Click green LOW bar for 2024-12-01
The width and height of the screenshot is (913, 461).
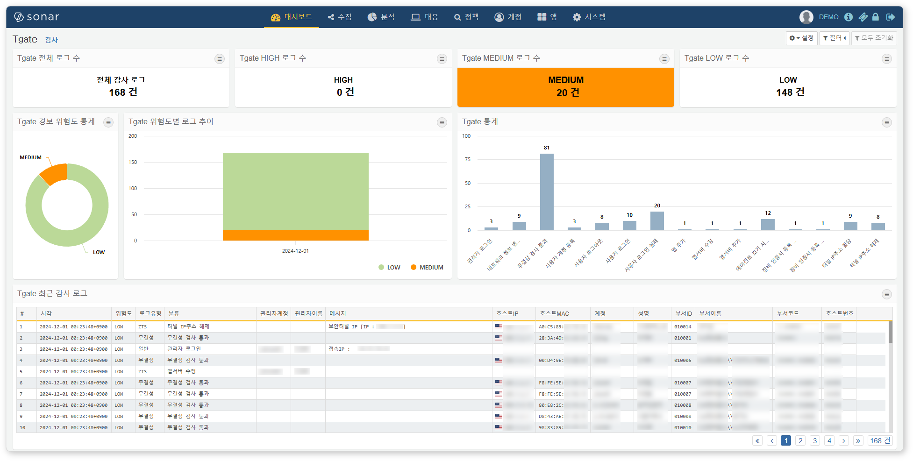pyautogui.click(x=295, y=191)
